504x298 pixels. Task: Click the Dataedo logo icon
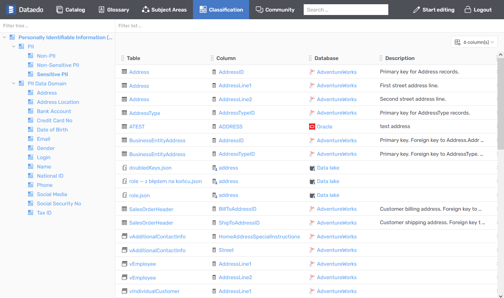pos(11,10)
